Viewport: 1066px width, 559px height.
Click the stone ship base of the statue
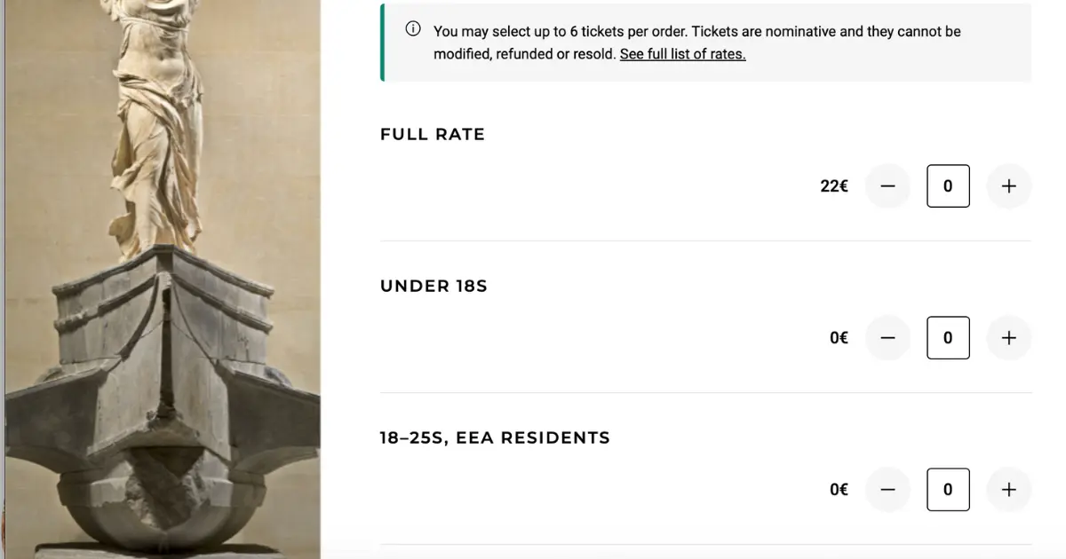(164, 399)
